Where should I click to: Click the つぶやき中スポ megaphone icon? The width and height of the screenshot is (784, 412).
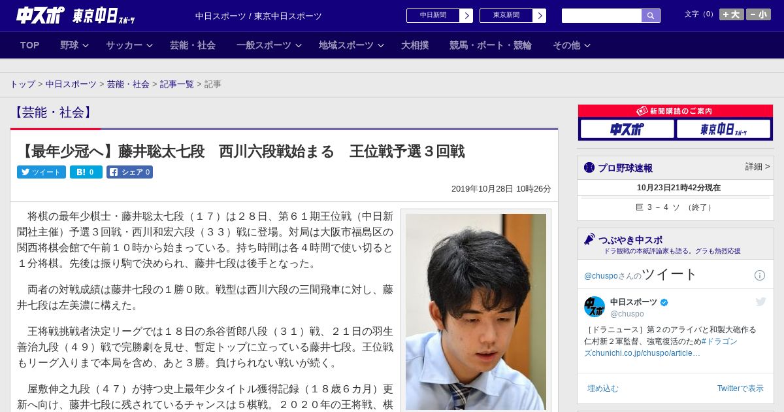tap(589, 239)
